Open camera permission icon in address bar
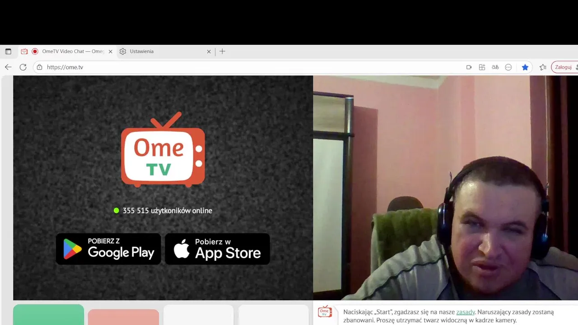This screenshot has height=325, width=578. [469, 67]
